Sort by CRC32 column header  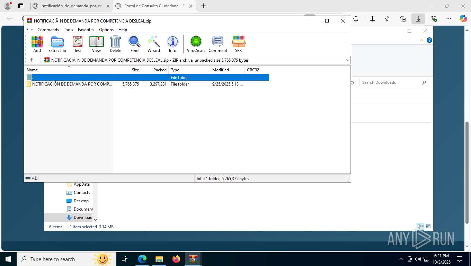[257, 70]
